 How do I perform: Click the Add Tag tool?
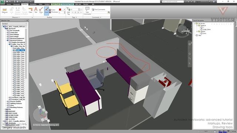click(69, 11)
